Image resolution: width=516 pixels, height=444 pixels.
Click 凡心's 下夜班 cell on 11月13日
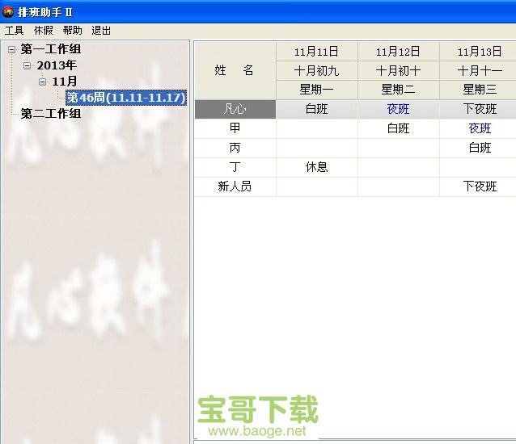(478, 109)
